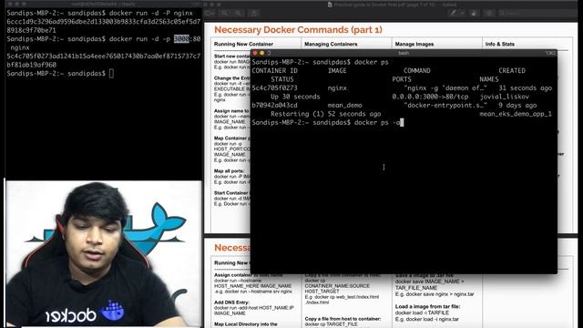The width and height of the screenshot is (583, 328).
Task: Click the 'docker ps -a' command line
Action: pos(328,122)
